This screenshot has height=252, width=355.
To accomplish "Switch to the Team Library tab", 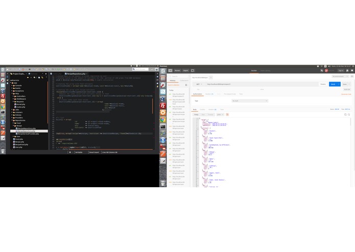I will click(265, 70).
